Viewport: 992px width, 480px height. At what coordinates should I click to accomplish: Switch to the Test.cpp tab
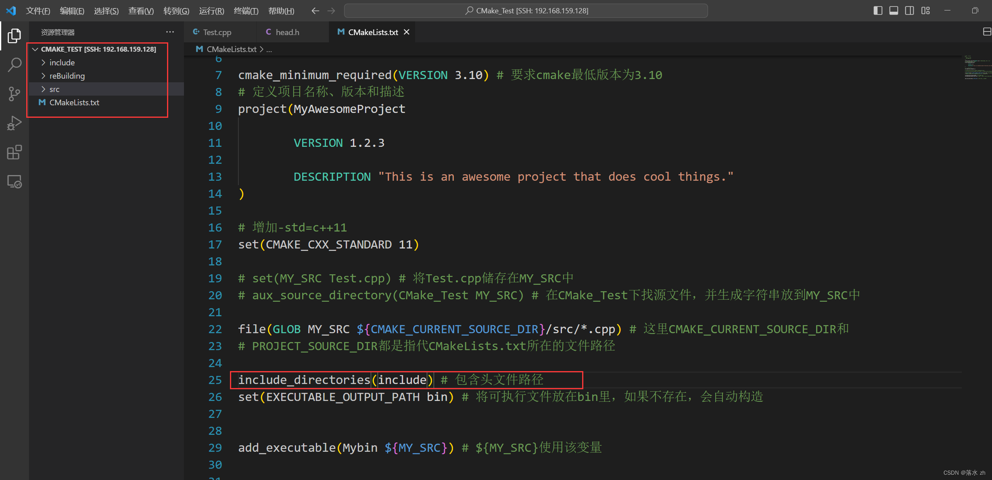tap(220, 32)
